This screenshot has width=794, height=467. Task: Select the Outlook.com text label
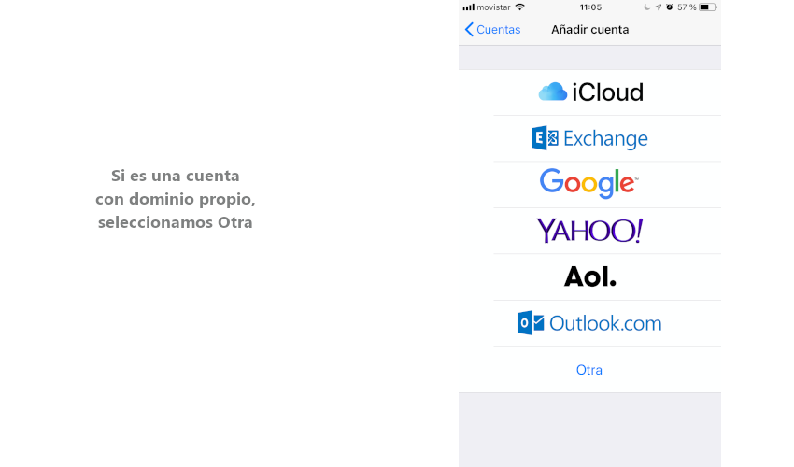point(605,323)
